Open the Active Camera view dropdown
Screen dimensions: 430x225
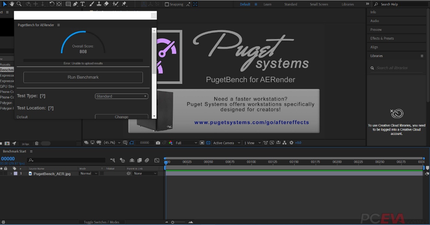(x=226, y=143)
